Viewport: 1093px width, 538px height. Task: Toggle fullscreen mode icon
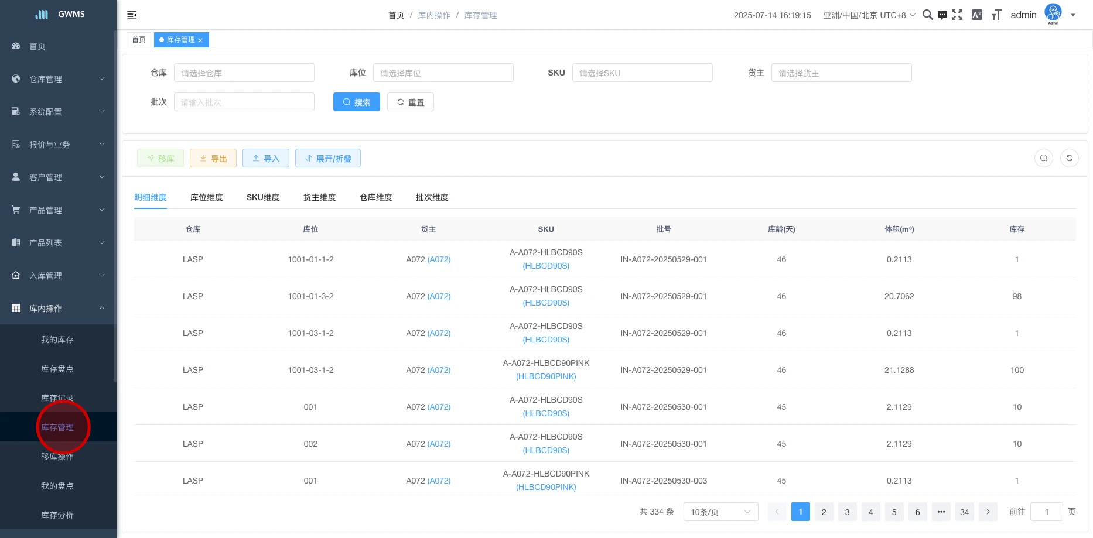point(957,15)
